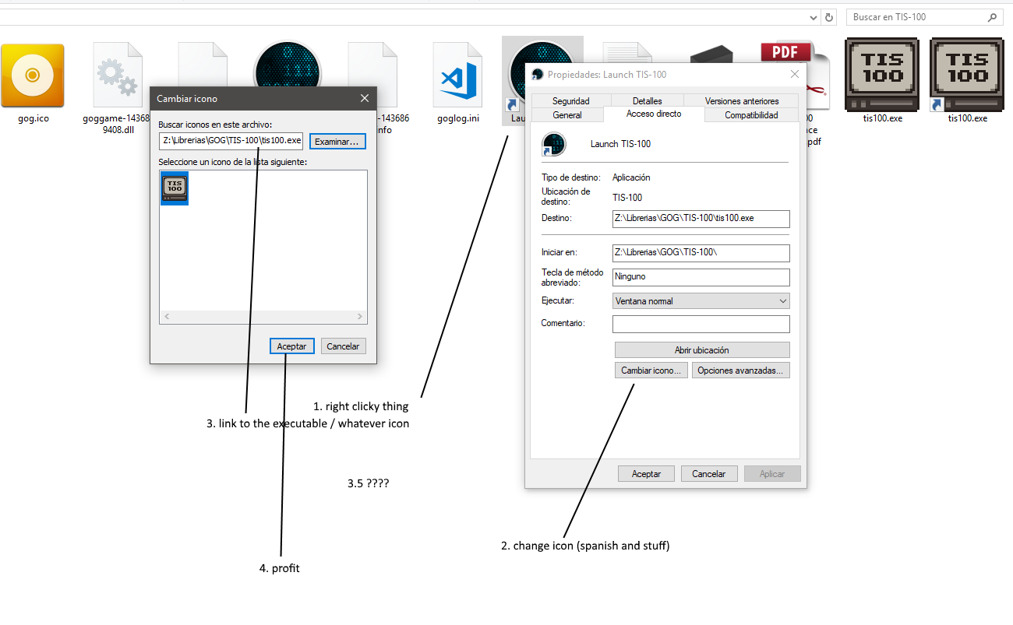The height and width of the screenshot is (625, 1013).
Task: Select the TIS-100 icon in icon list
Action: [x=175, y=188]
